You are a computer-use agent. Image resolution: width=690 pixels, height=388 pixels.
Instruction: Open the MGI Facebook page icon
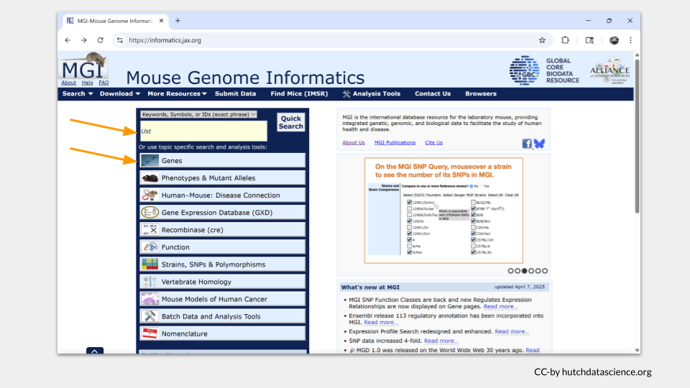click(x=527, y=144)
